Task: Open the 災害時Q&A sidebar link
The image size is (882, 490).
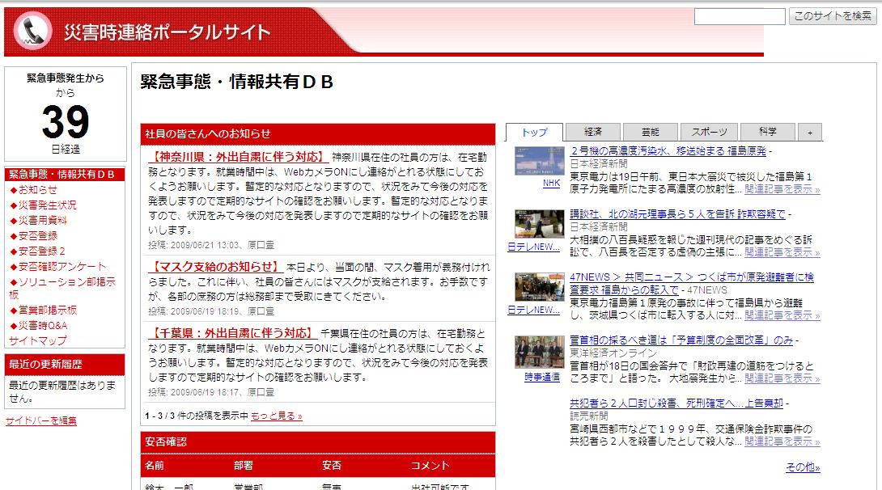Action: (x=42, y=325)
